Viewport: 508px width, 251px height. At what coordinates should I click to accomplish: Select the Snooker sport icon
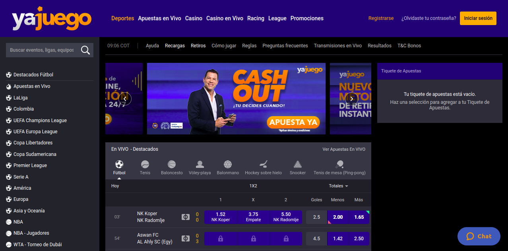tap(298, 164)
